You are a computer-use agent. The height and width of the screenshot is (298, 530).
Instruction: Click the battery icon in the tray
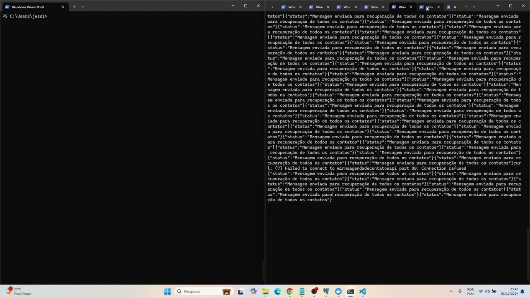(494, 291)
